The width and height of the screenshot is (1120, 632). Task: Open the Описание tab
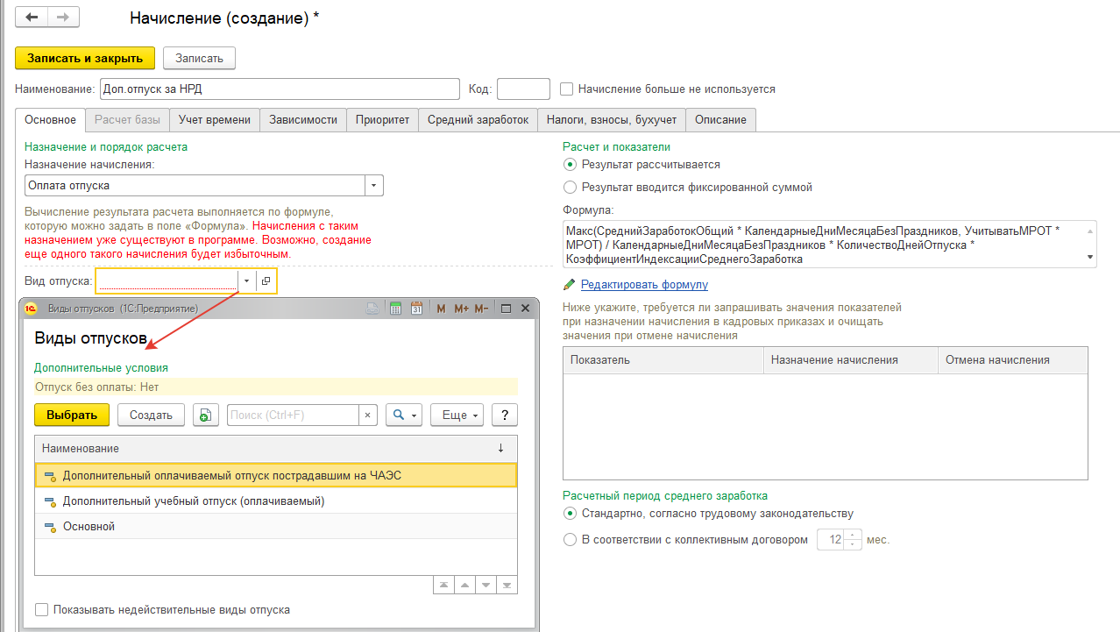pyautogui.click(x=720, y=120)
